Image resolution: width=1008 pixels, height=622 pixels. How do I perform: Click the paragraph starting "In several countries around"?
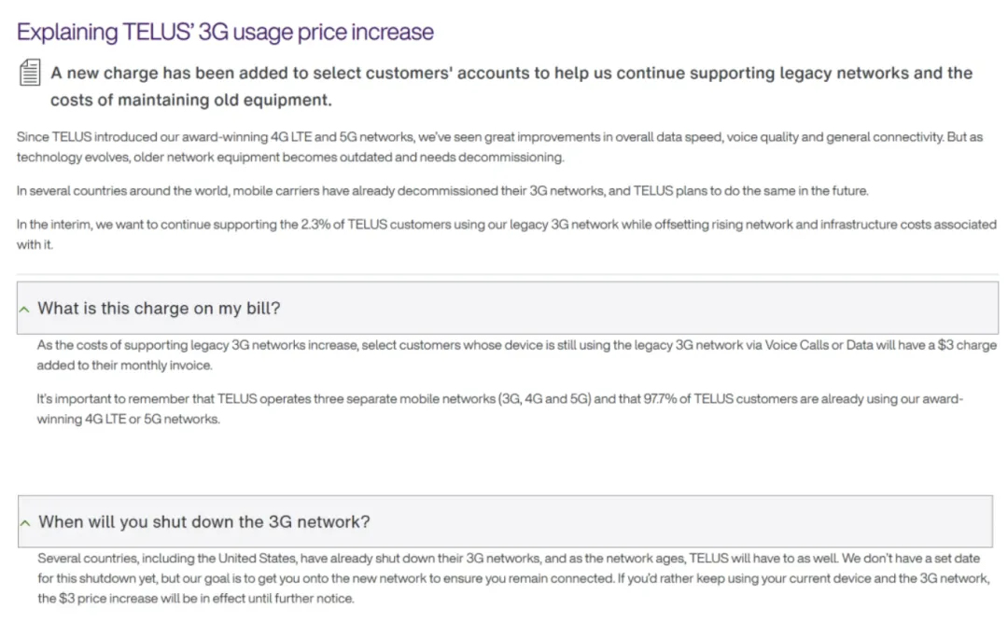442,191
